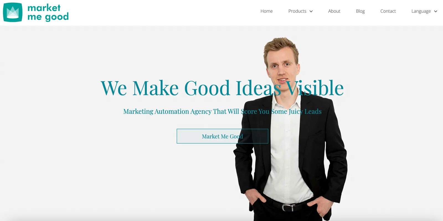
Task: Click the belt buckle in the photo
Action: coord(288,207)
